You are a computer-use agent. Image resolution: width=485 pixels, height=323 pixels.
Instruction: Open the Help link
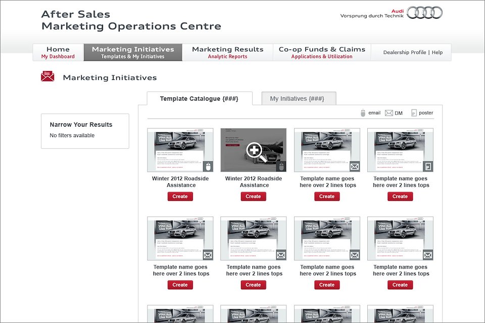point(437,52)
